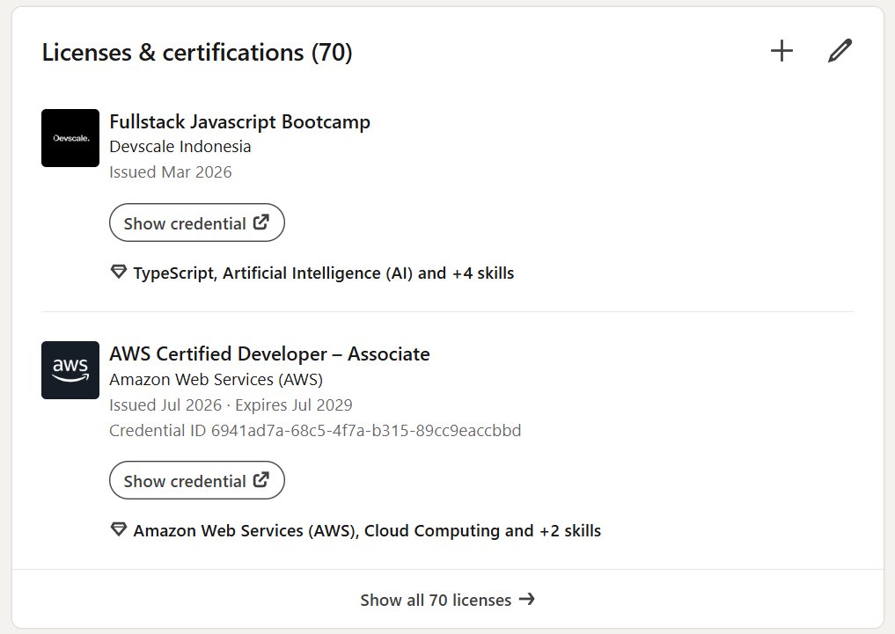Click arrow next to Show all 70 licenses
The height and width of the screenshot is (634, 895).
[x=527, y=599]
